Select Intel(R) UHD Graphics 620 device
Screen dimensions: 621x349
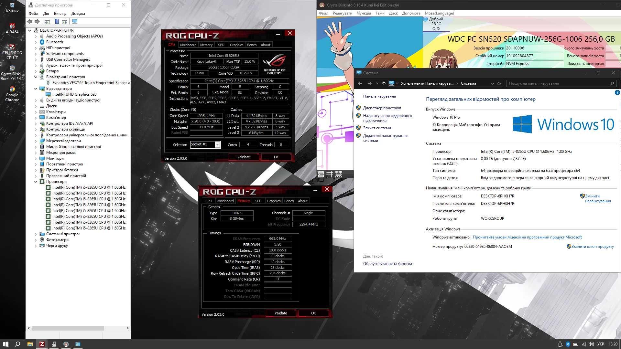coord(74,94)
